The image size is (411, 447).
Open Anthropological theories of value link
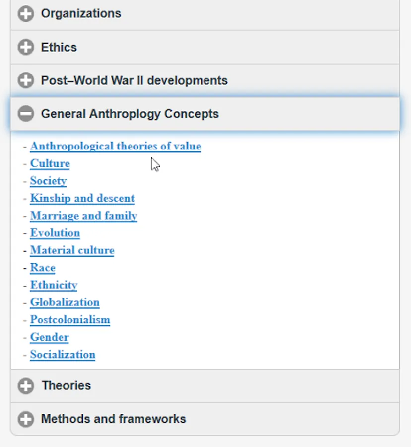(115, 147)
